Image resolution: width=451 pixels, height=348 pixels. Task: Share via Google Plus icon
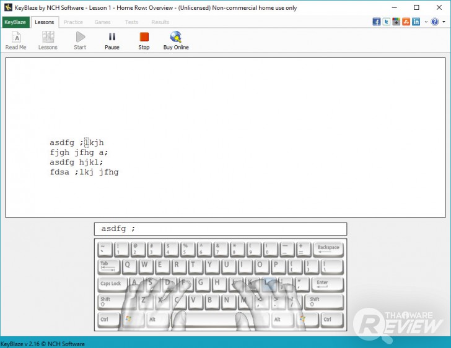[396, 22]
